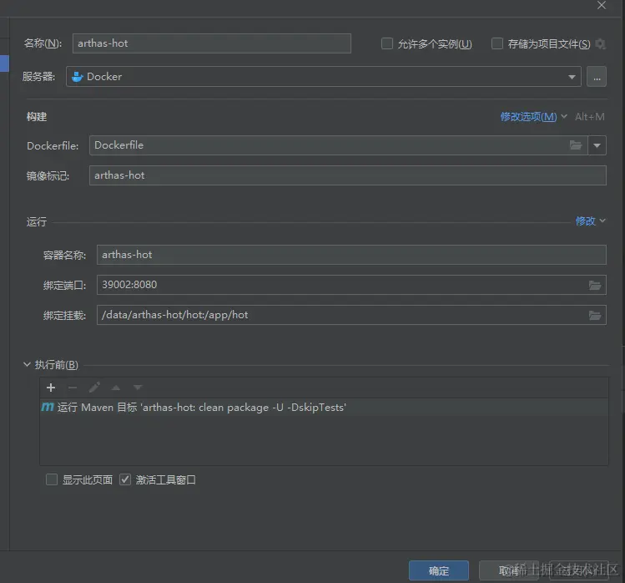Click the 镜像标记 input field
This screenshot has width=625, height=583.
coord(348,175)
